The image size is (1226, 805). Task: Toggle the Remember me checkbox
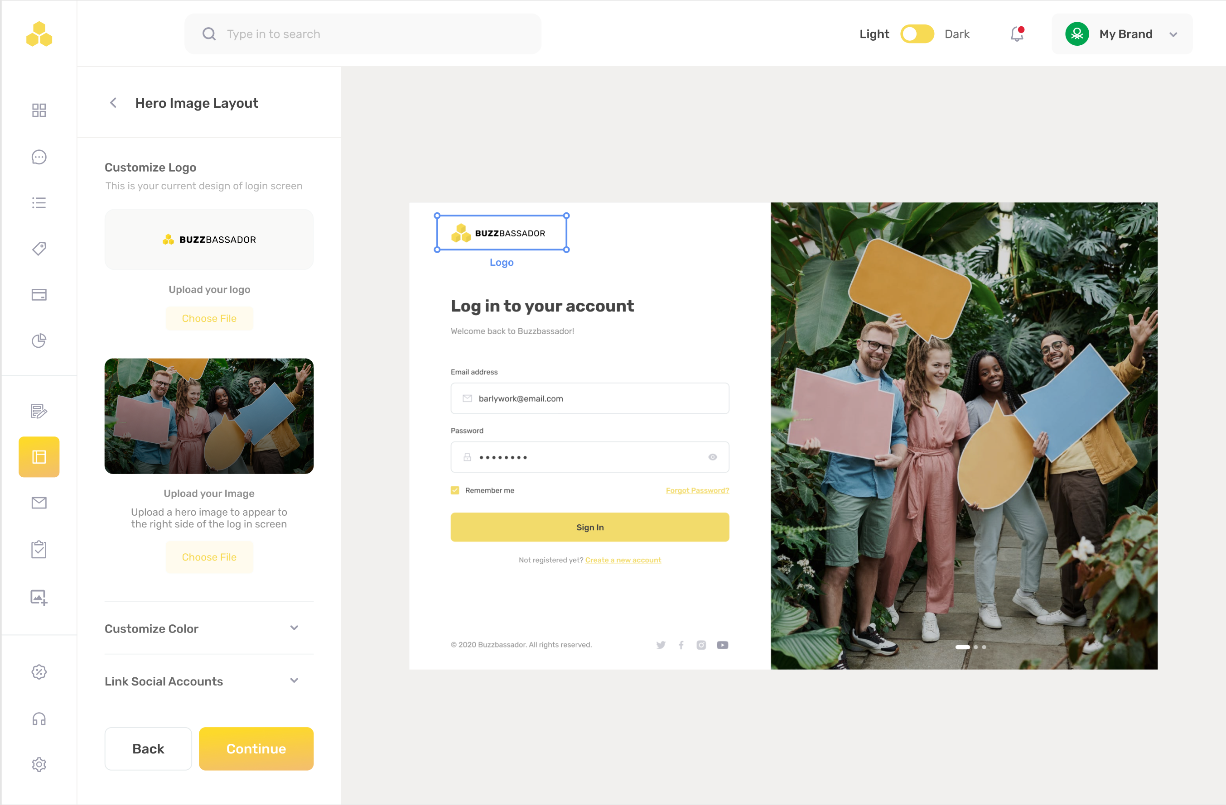455,490
